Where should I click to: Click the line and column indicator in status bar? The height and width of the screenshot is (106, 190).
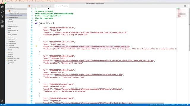(155, 105)
